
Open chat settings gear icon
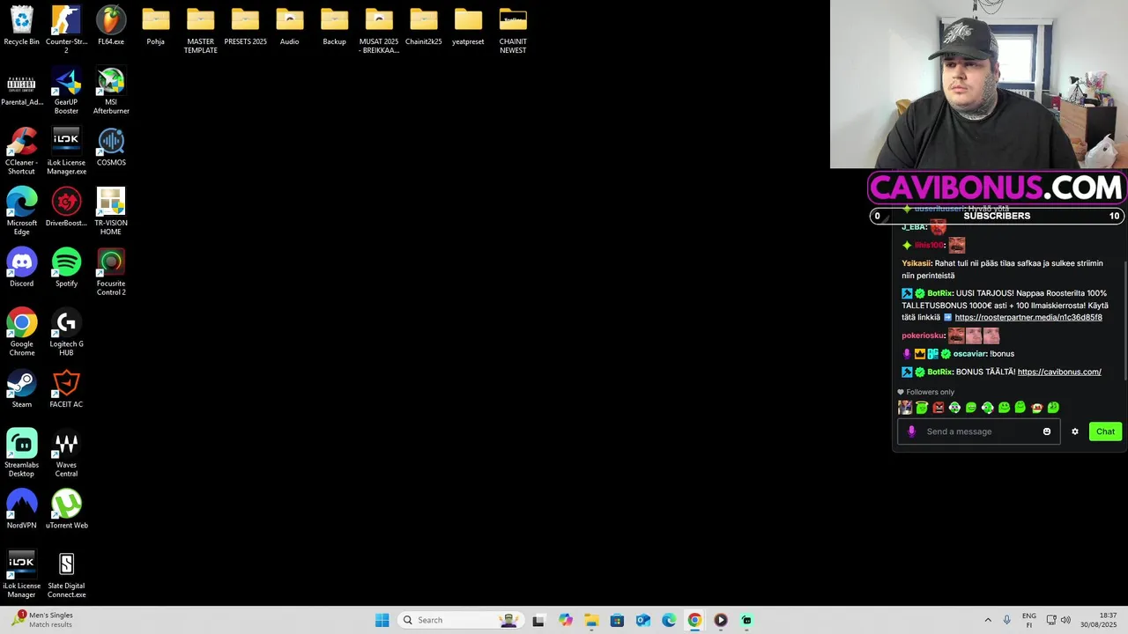[1075, 431]
